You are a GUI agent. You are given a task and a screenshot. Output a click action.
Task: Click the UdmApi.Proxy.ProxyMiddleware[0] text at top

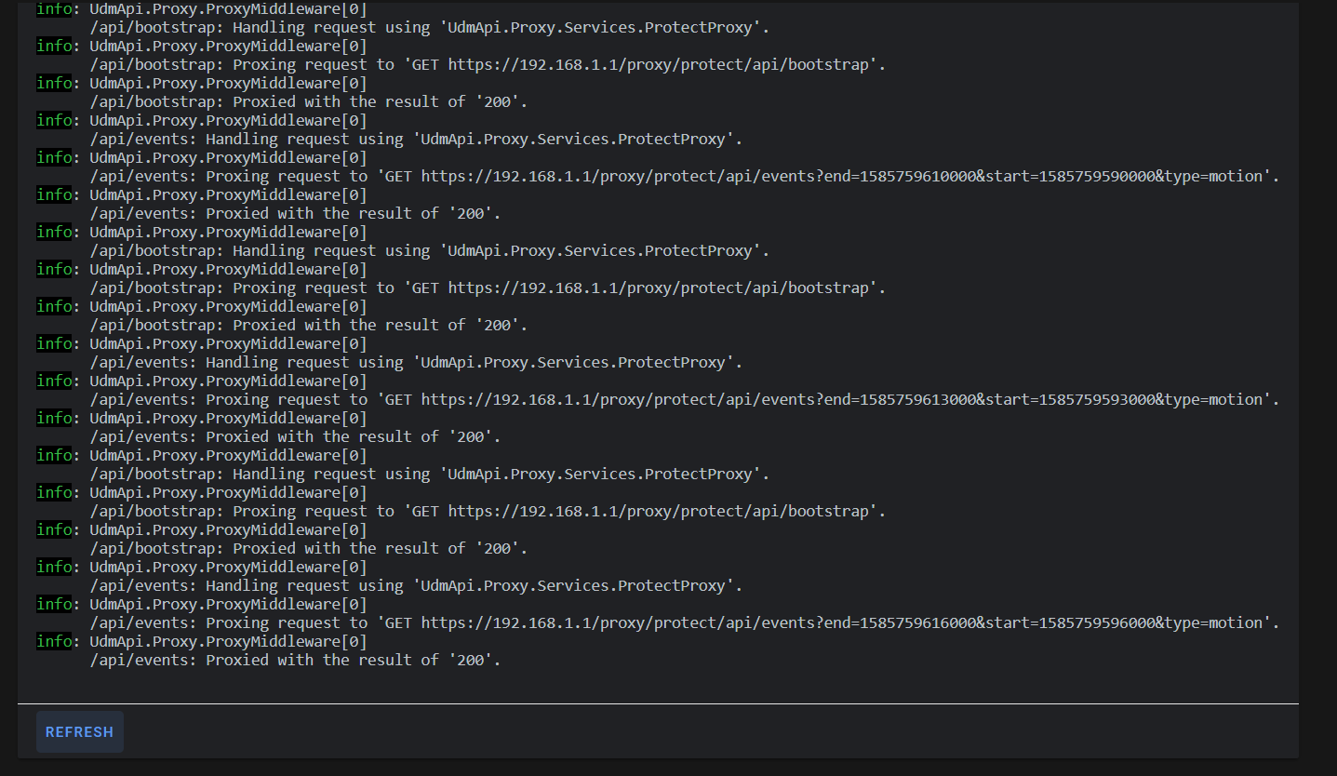226,8
